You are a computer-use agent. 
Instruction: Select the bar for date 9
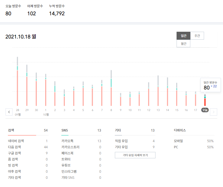(121, 99)
